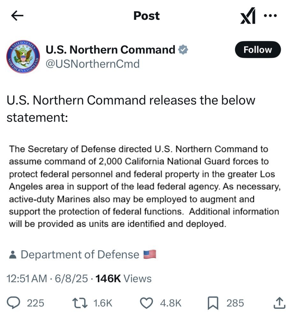Bookmark the post with bookmark icon

(x=212, y=303)
